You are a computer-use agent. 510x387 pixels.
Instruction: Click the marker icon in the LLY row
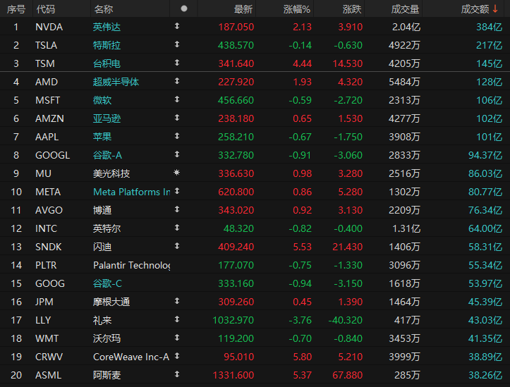click(x=177, y=319)
